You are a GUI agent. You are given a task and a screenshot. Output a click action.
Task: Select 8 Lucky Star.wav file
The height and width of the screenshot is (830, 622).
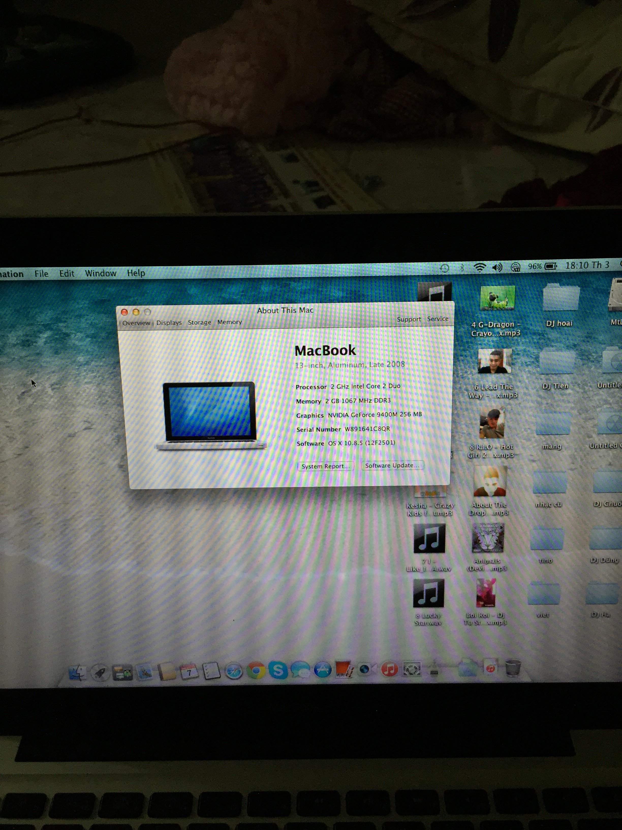(428, 603)
